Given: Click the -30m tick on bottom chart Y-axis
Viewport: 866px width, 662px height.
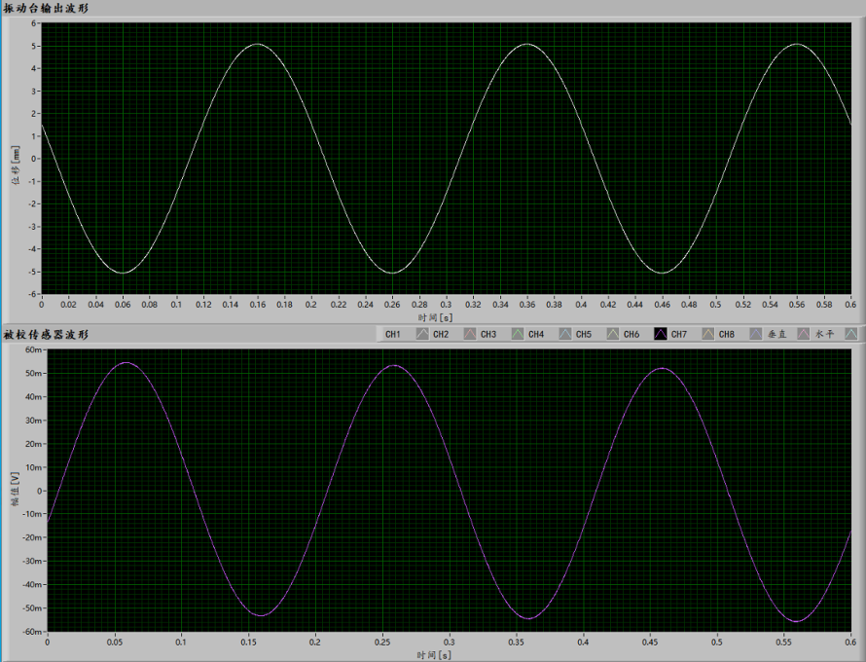Looking at the screenshot, I should click(32, 562).
